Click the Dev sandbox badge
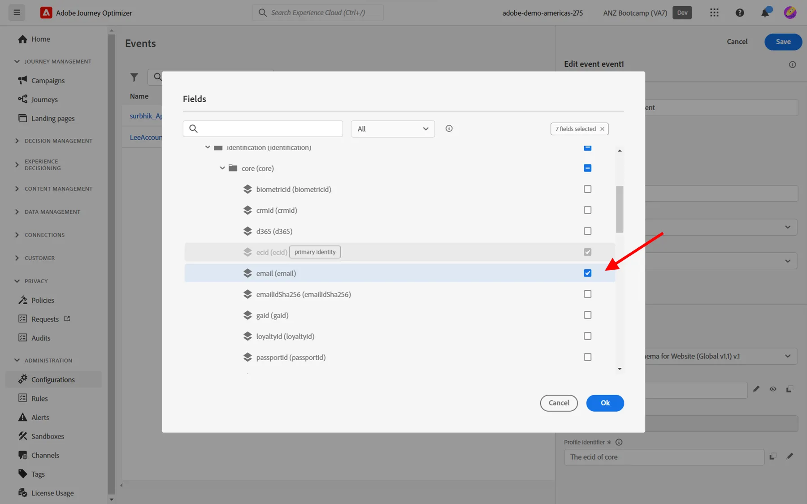The image size is (807, 504). (682, 13)
